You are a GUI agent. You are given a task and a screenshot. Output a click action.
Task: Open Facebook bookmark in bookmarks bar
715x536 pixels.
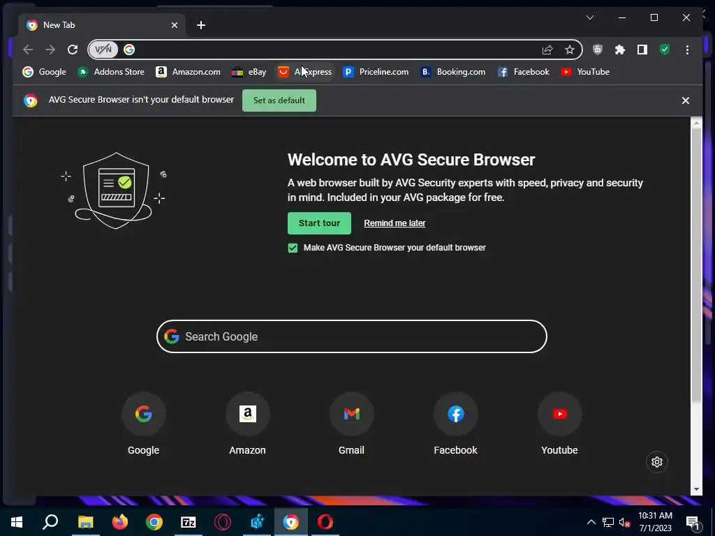point(524,72)
